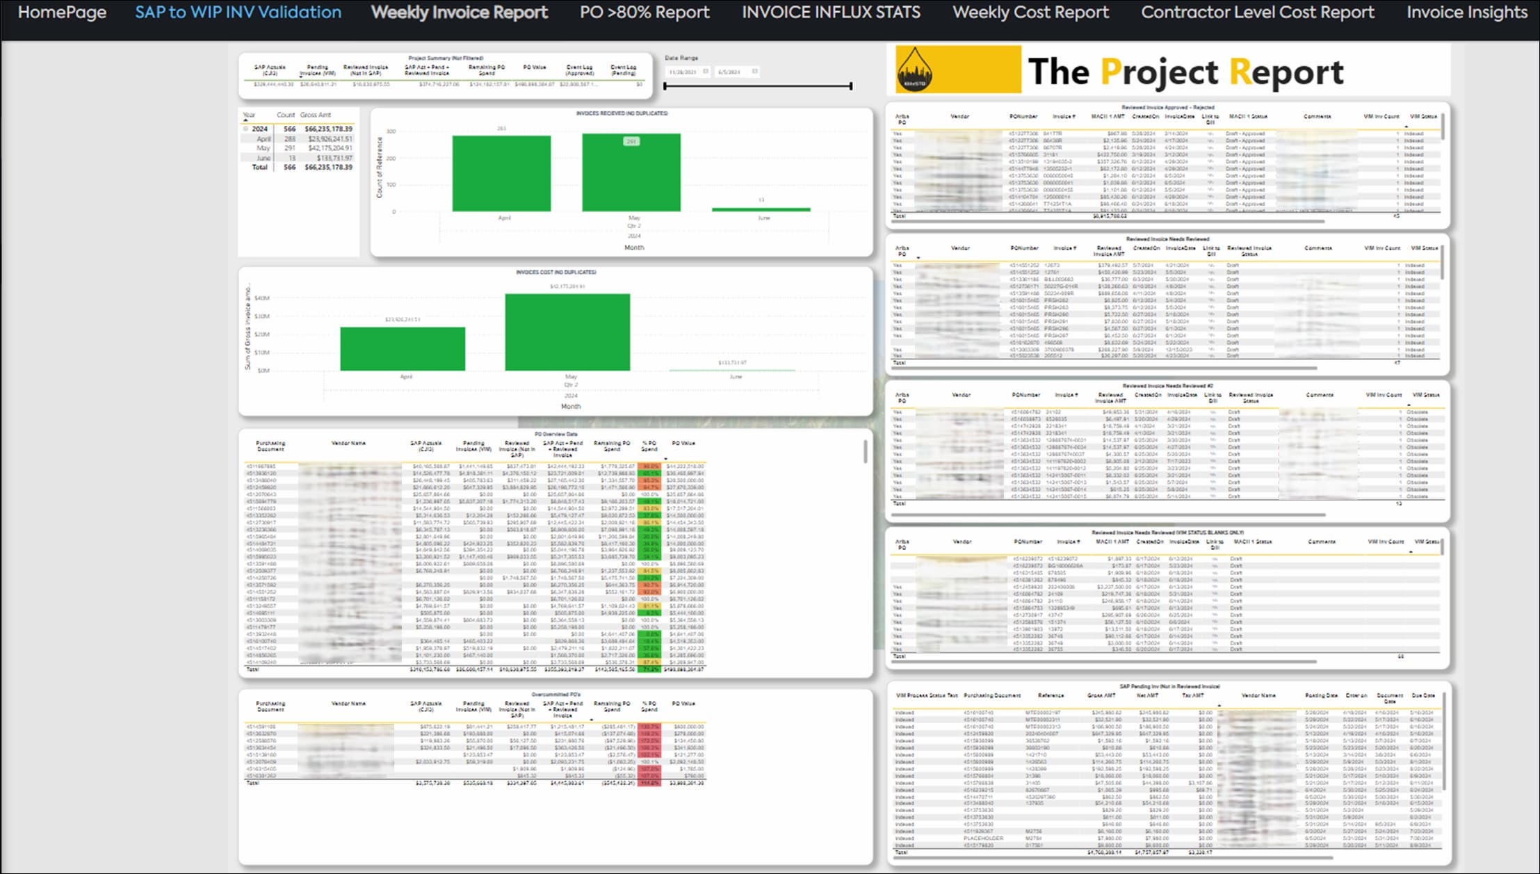Screen dimensions: 1540x874
Task: Open the Invoice Insights tab
Action: click(x=1467, y=13)
